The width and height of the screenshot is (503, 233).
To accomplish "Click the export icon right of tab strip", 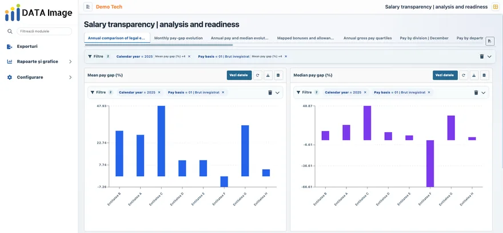I will [x=490, y=41].
